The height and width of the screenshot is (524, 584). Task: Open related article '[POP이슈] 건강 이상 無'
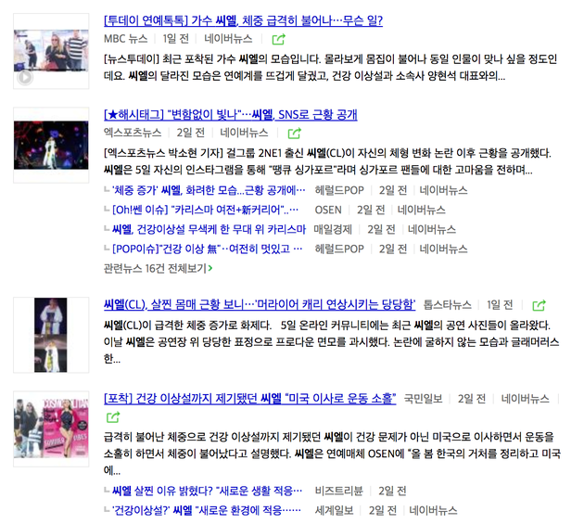207,249
